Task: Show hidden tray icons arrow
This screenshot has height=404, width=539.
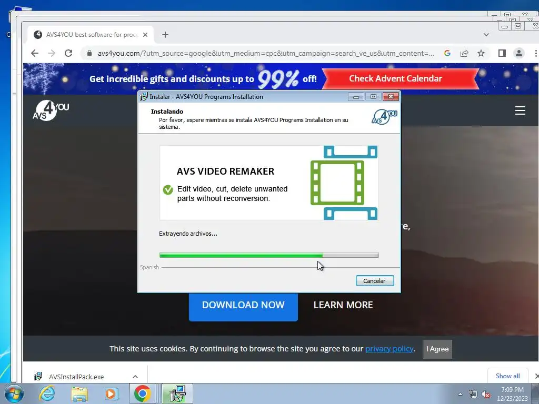Action: [x=460, y=394]
